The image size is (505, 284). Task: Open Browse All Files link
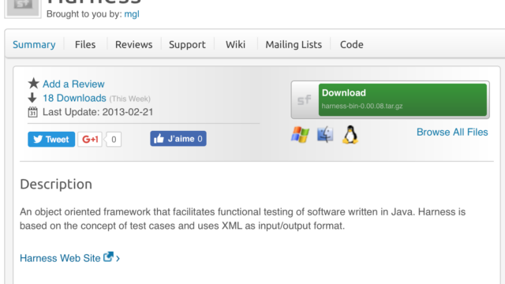click(452, 132)
